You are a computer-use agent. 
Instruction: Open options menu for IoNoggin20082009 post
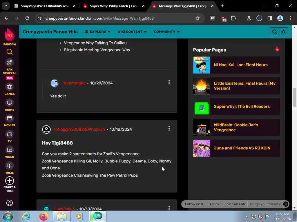[x=169, y=128]
